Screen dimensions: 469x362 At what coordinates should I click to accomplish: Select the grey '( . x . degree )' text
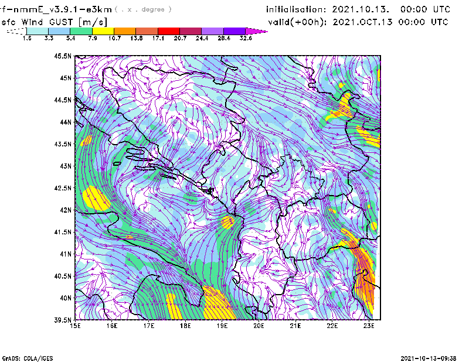tap(143, 9)
